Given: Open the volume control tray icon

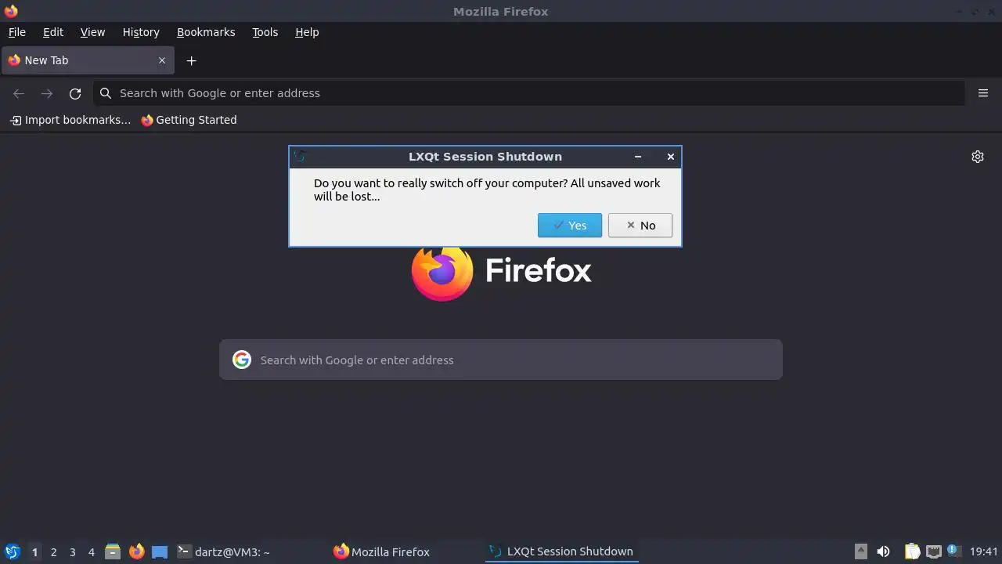Looking at the screenshot, I should click(x=883, y=551).
